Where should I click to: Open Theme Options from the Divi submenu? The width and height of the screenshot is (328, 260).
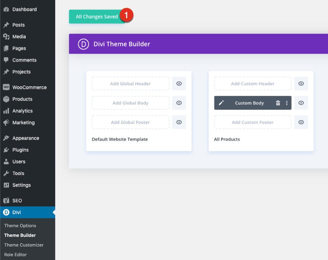click(x=20, y=225)
